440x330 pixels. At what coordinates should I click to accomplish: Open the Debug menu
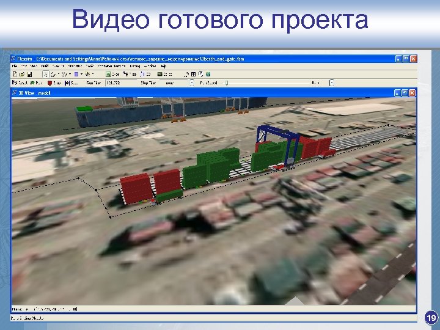[x=134, y=66]
